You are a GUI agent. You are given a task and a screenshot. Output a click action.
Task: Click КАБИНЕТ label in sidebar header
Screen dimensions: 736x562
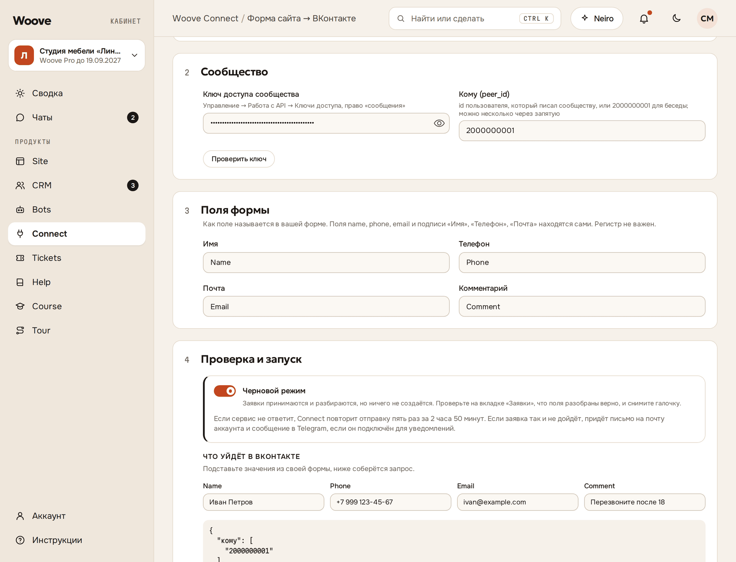(x=126, y=21)
